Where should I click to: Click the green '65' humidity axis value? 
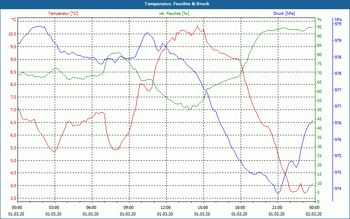pos(319,82)
